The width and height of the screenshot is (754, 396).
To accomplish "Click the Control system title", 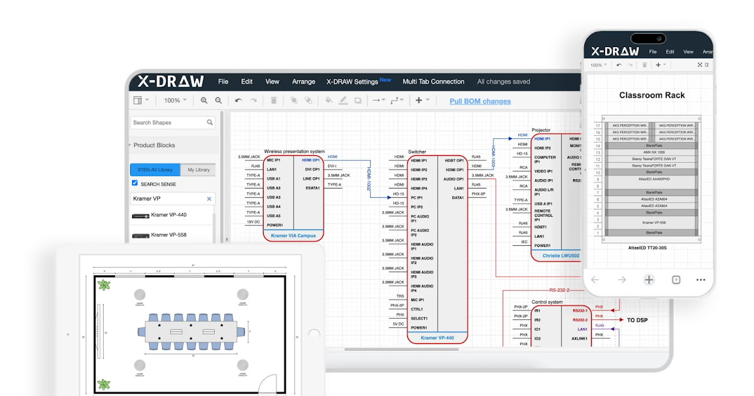I will pos(547,302).
